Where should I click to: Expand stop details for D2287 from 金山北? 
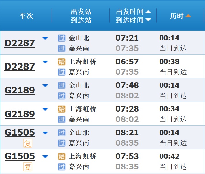pyautogui.click(x=45, y=38)
